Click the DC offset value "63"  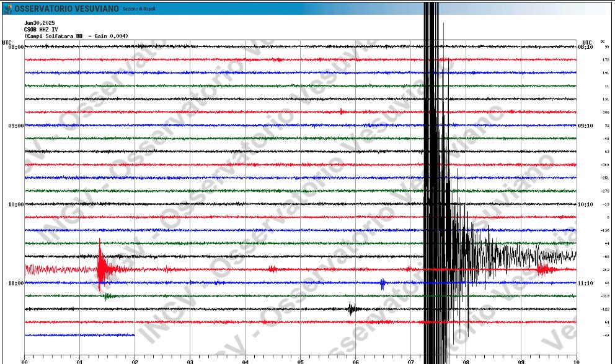coord(607,152)
